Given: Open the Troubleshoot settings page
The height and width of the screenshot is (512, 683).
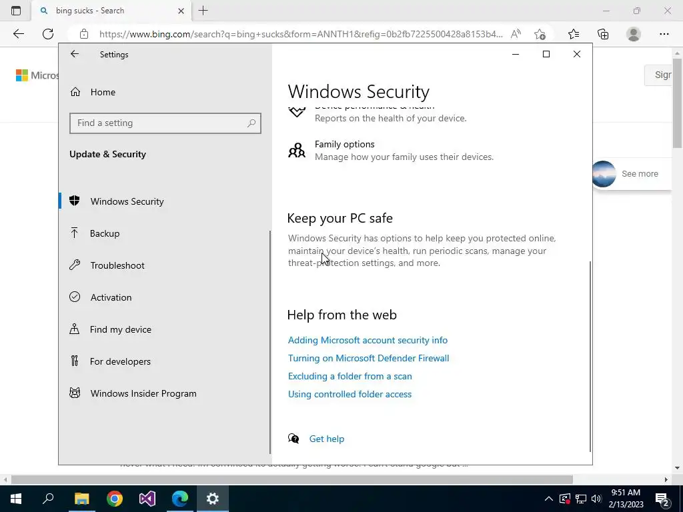Looking at the screenshot, I should (165, 265).
